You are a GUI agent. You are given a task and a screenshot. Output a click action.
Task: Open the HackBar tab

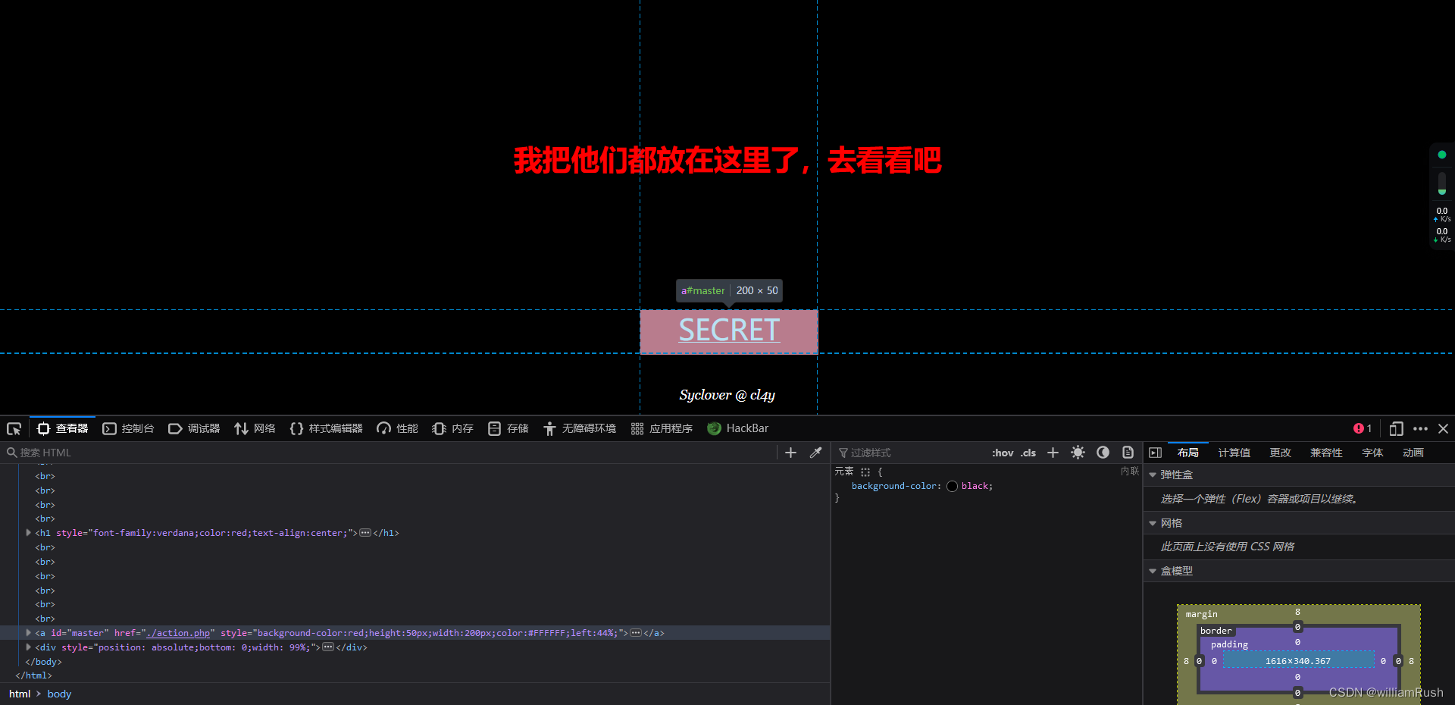737,429
